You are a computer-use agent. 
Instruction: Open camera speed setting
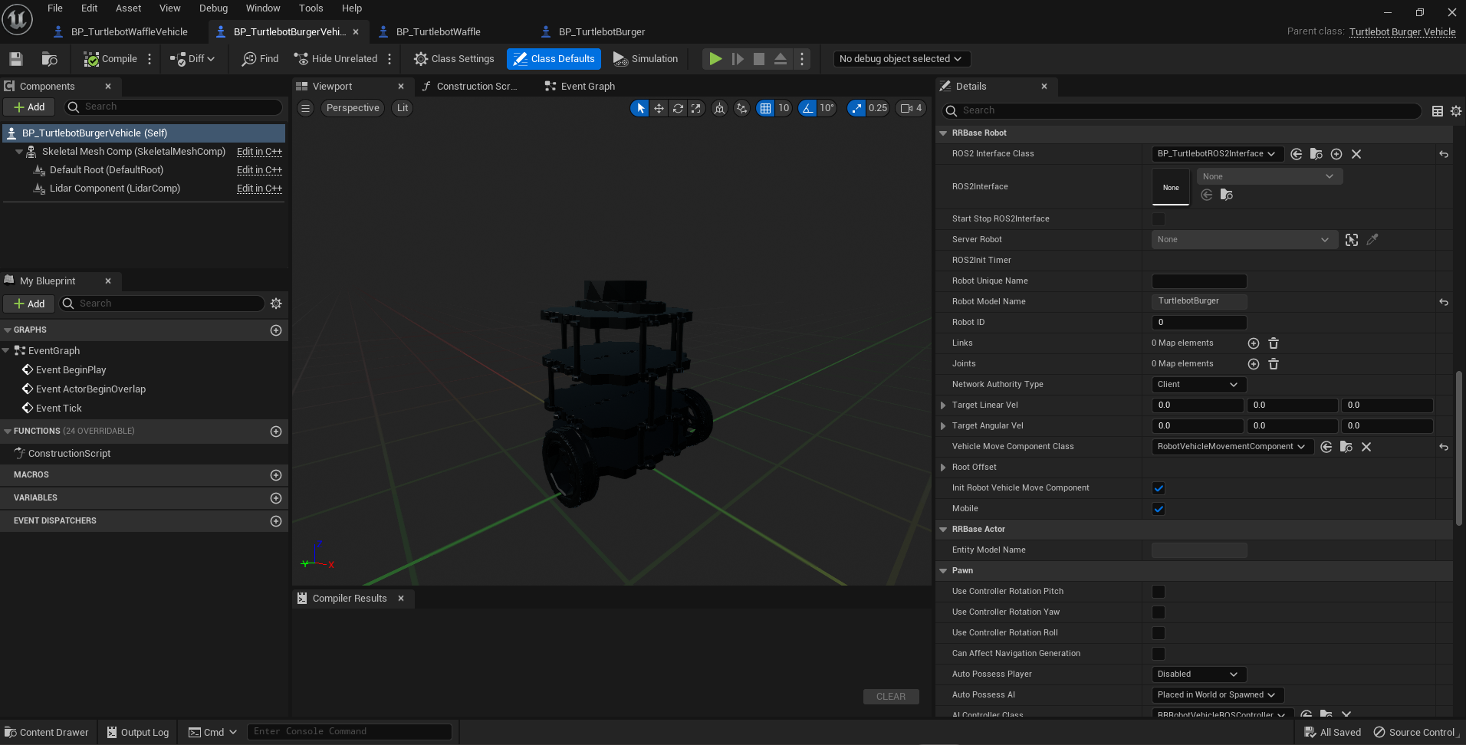point(911,108)
